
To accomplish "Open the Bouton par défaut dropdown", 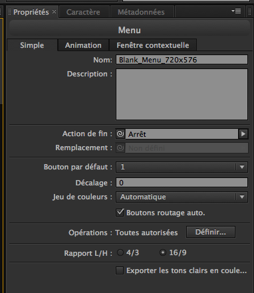I will click(x=182, y=167).
